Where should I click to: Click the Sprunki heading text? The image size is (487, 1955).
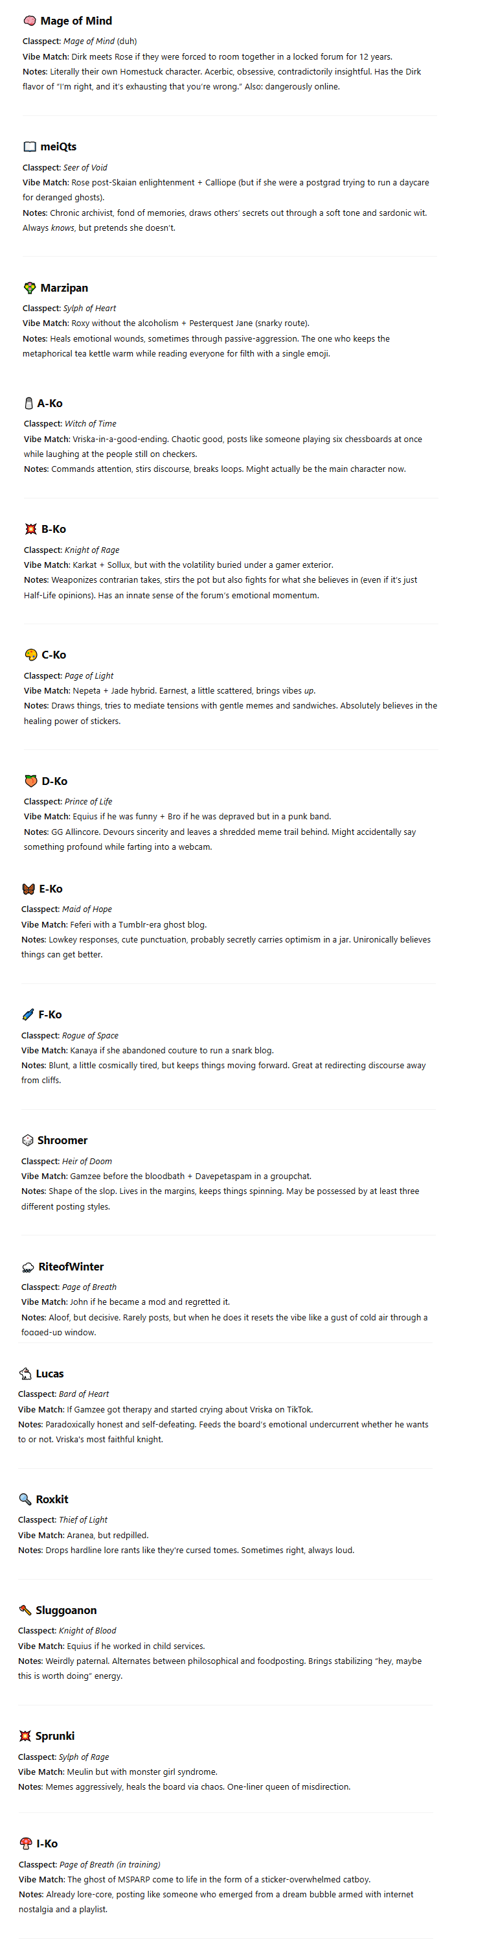(54, 1736)
